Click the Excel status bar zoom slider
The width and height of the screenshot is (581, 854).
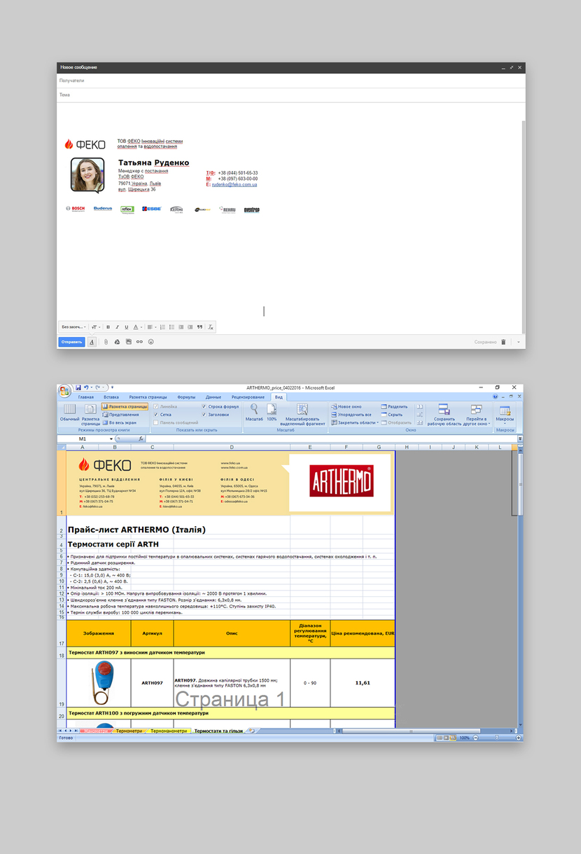[x=496, y=738]
